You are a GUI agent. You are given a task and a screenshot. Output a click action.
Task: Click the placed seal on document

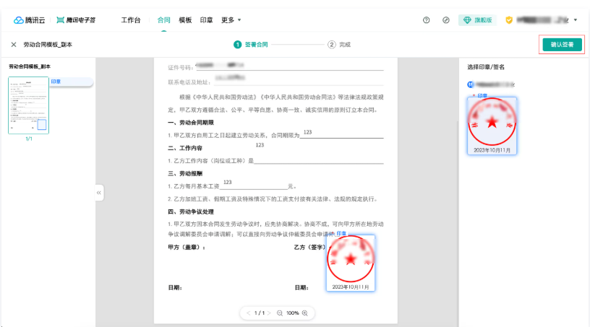tap(351, 263)
